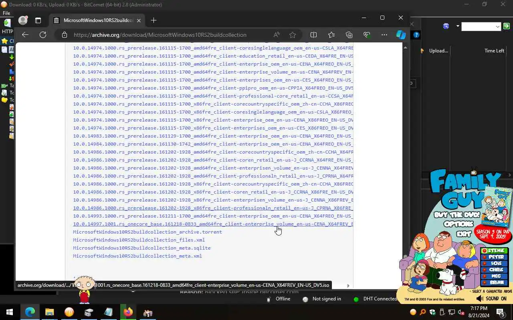Close the MicrosoftWindows10RS2buildcollection tab
Viewport: 513px width, 320px height.
pos(139,20)
